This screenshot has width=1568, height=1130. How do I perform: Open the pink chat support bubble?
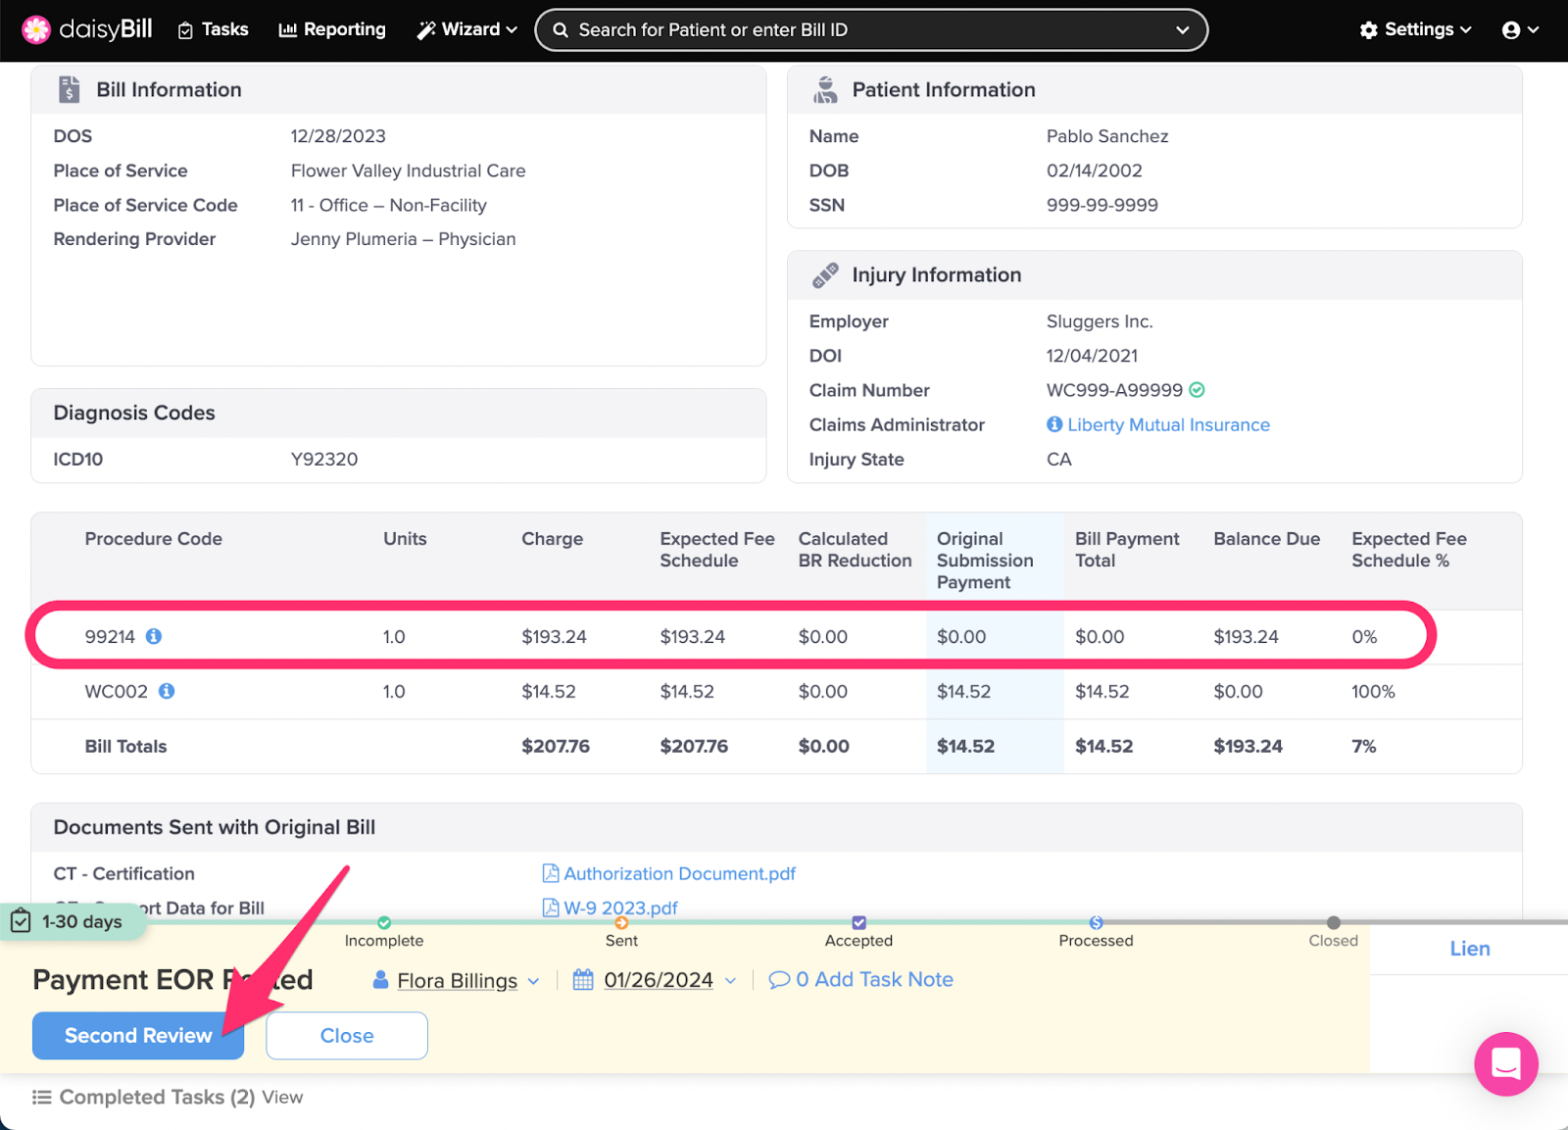pyautogui.click(x=1505, y=1063)
